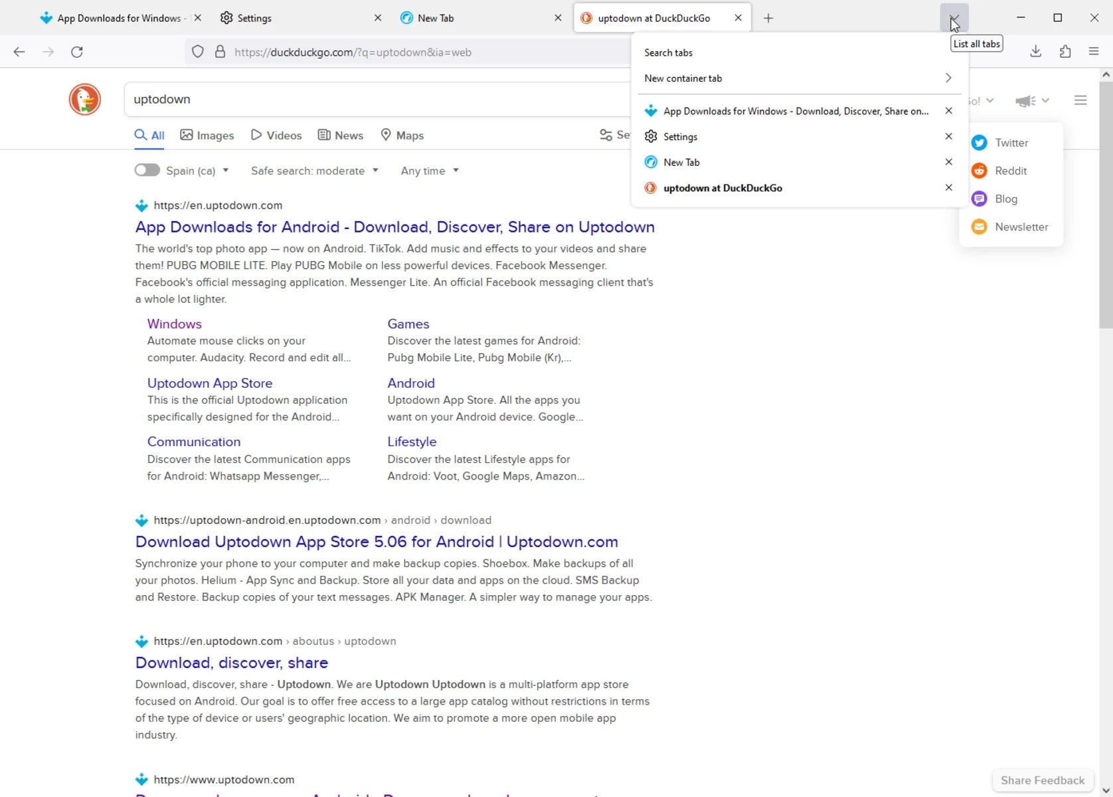This screenshot has height=797, width=1113.
Task: Open Download Uptodown App Store 5.06 result
Action: point(377,542)
